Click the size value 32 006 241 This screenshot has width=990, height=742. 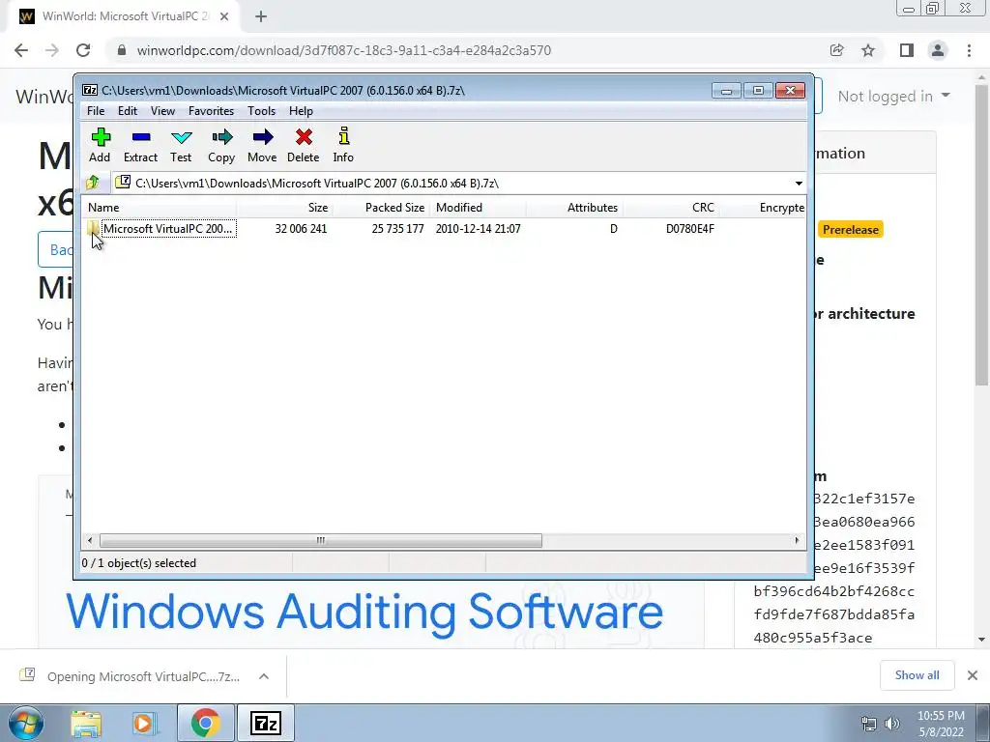tap(302, 228)
